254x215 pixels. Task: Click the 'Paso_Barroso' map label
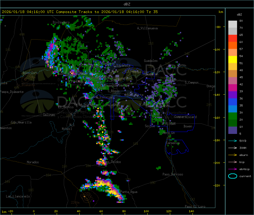pyautogui.click(x=173, y=174)
